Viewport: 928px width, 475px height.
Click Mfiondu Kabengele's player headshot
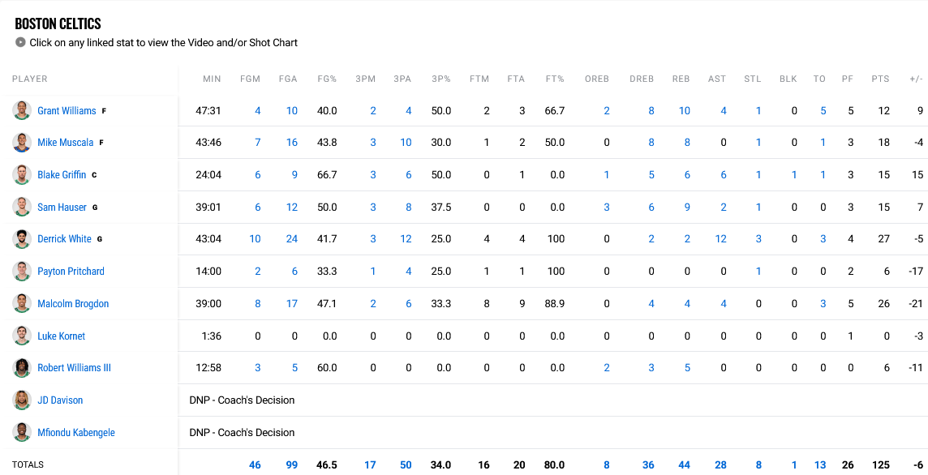coord(21,432)
